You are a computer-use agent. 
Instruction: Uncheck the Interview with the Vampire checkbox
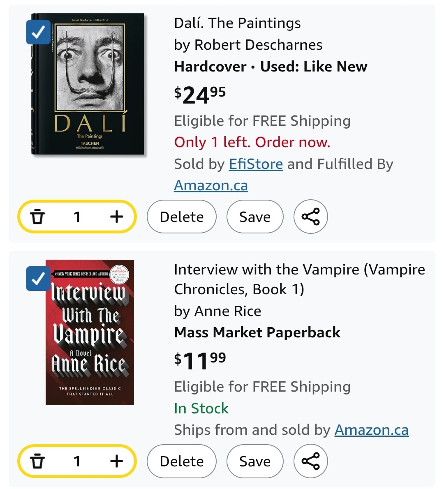click(x=38, y=279)
